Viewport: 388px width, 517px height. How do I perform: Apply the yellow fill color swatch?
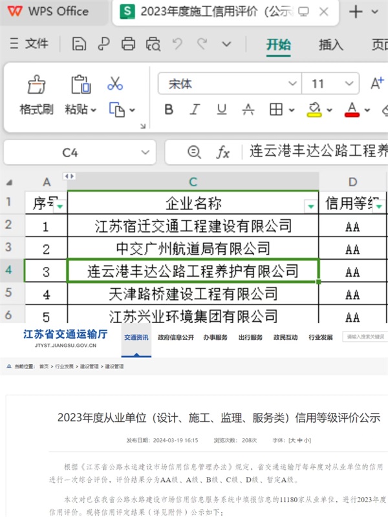coord(314,109)
